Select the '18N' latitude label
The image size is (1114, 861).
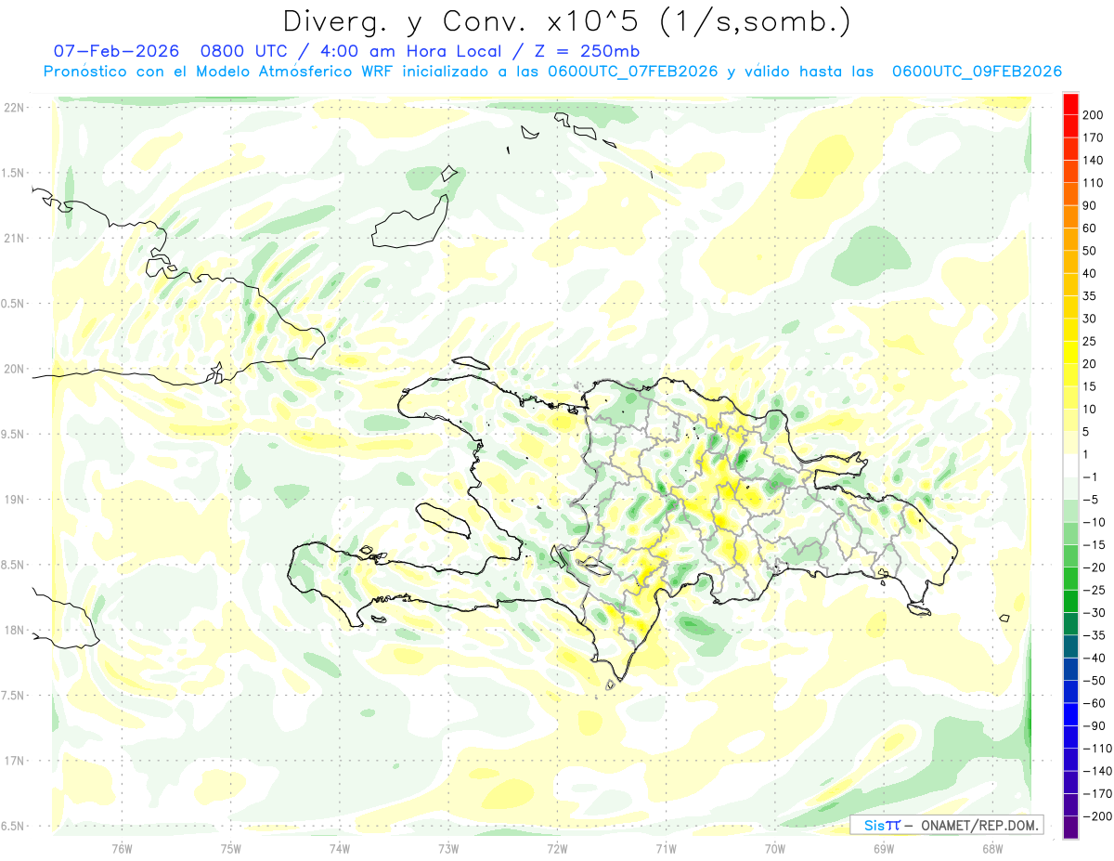(x=13, y=630)
